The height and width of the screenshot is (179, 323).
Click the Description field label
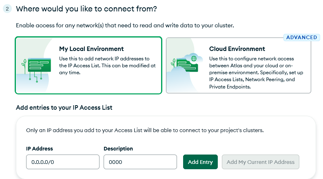pos(118,148)
